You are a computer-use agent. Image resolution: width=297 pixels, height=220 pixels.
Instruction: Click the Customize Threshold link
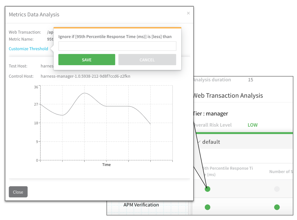click(28, 49)
